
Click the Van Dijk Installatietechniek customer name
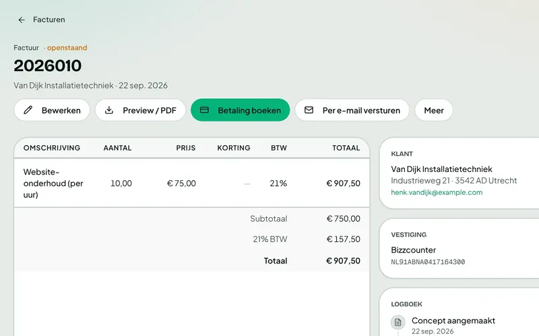(x=441, y=169)
